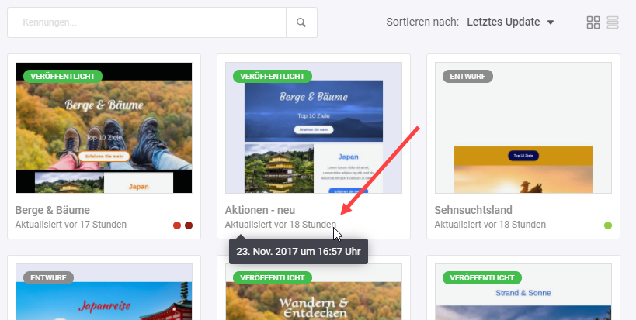Click the light red dot on Berge & Bäume
Image resolution: width=636 pixels, height=320 pixels.
tap(177, 225)
